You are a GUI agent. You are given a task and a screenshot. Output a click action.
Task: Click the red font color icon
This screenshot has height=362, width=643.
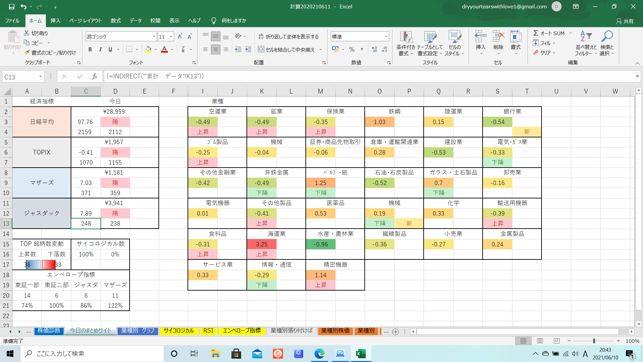click(x=164, y=50)
